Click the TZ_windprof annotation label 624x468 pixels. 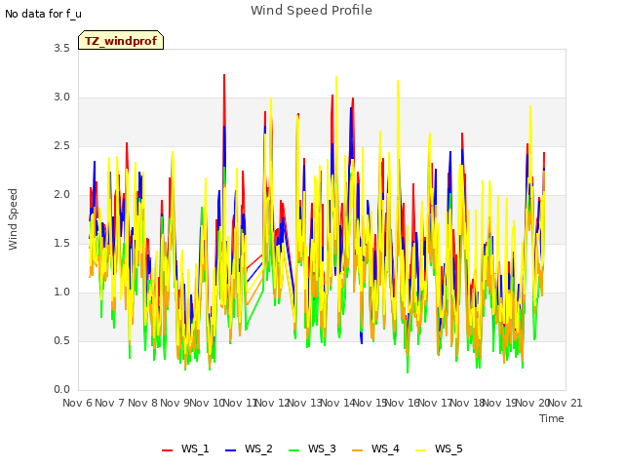[121, 41]
